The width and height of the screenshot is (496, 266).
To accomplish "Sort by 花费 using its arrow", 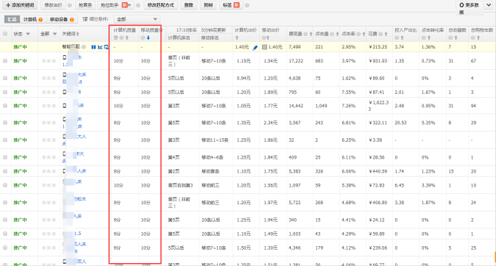I will 386,34.
